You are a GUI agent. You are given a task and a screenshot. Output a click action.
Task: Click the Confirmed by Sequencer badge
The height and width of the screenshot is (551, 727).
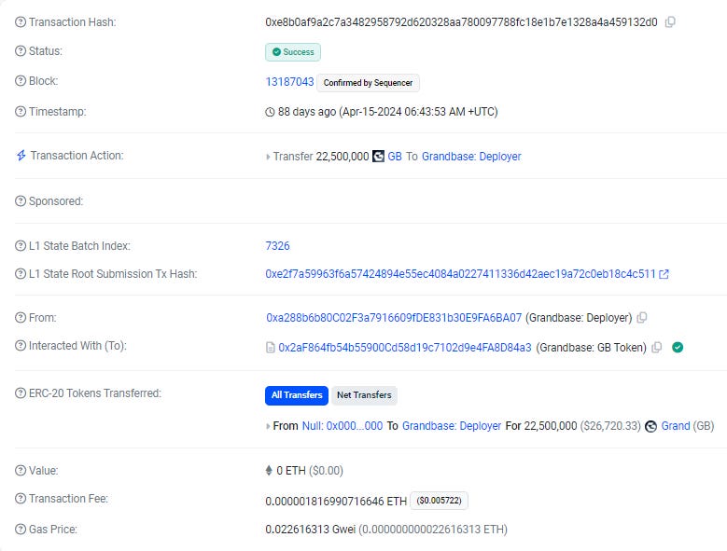pos(368,83)
